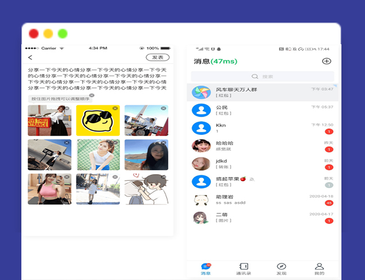Open the 助理岩 conversation
Screen dimensions: 365x280
click(x=263, y=200)
